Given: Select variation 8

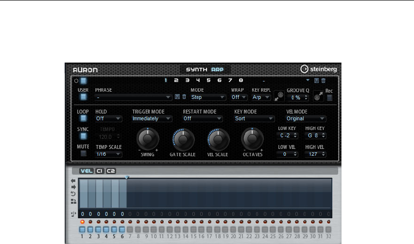Looking at the screenshot, I should (x=241, y=81).
